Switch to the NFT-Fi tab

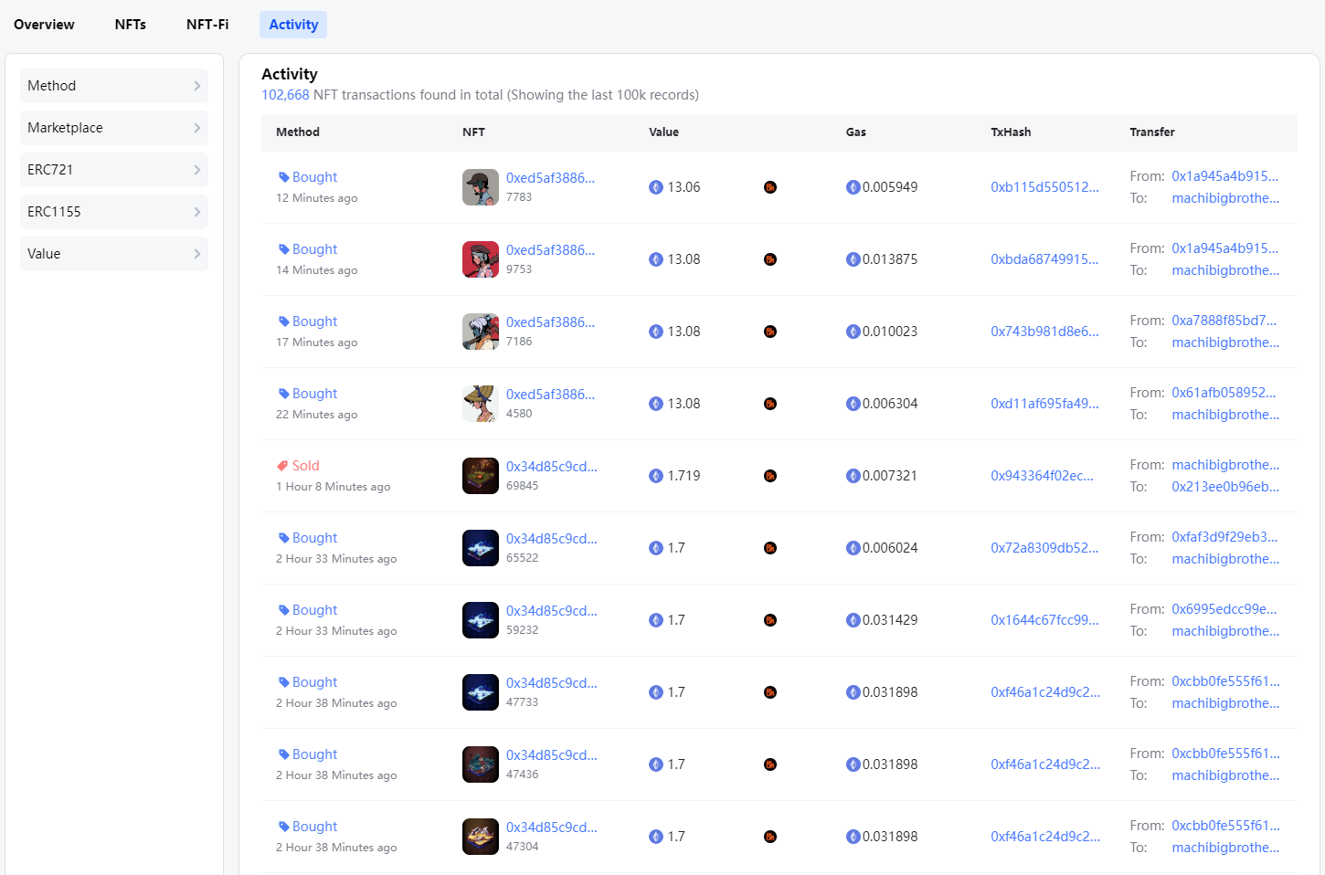[x=207, y=25]
